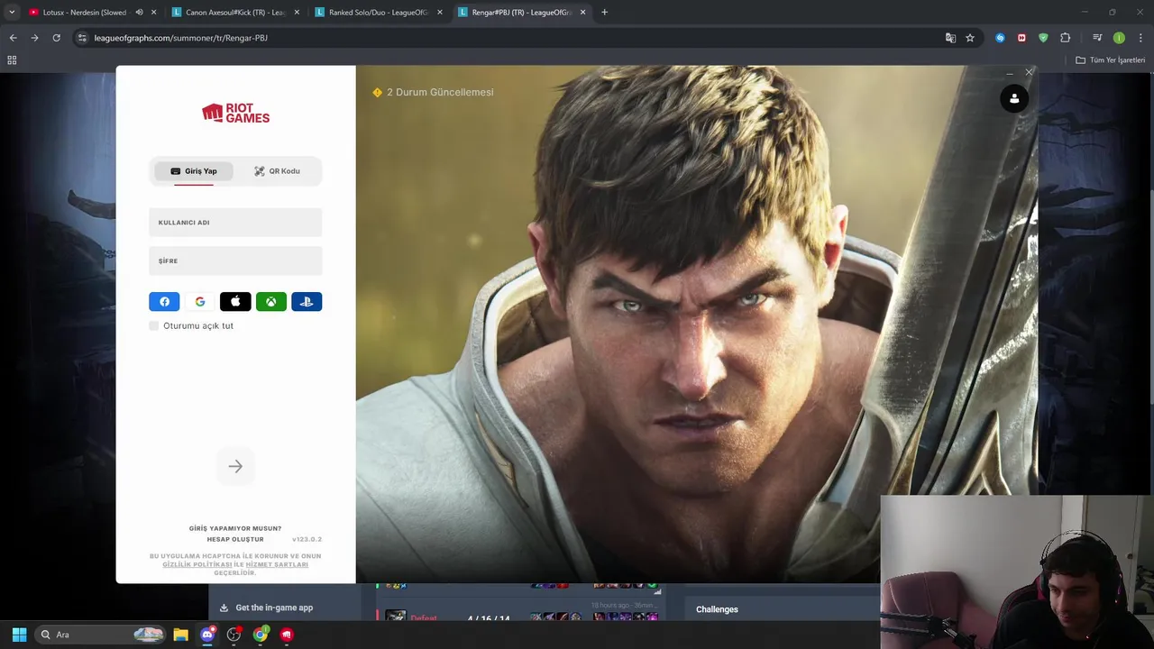Focus the Kullanıcı Adı field
1154x649 pixels.
point(235,223)
